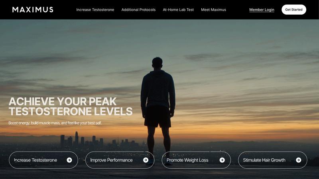The height and width of the screenshot is (179, 319).
Task: Select the Improve Performance pill label
Action: coord(111,160)
